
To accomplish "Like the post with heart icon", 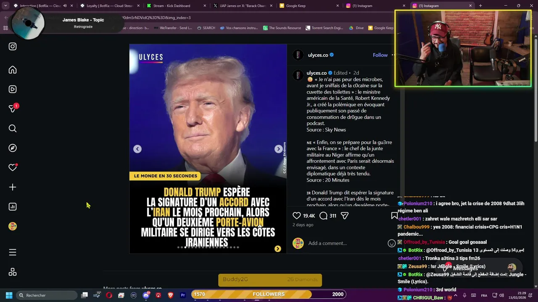I will pos(297,216).
